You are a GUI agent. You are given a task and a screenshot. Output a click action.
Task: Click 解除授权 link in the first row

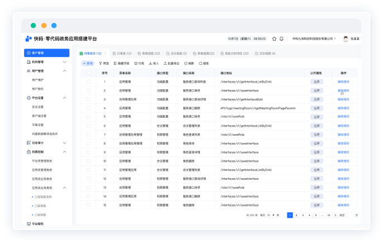coord(343,82)
